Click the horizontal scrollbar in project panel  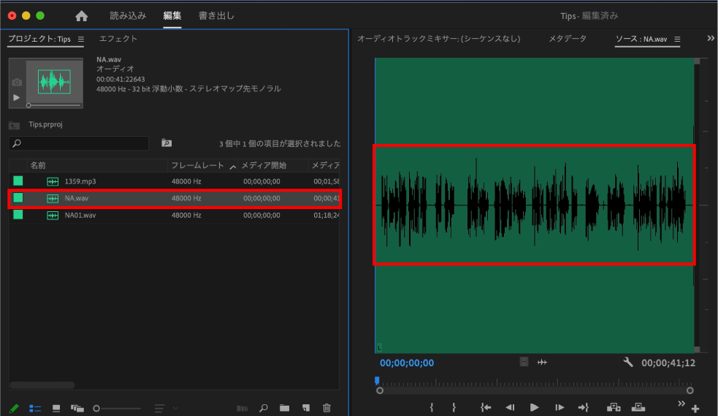pos(42,385)
